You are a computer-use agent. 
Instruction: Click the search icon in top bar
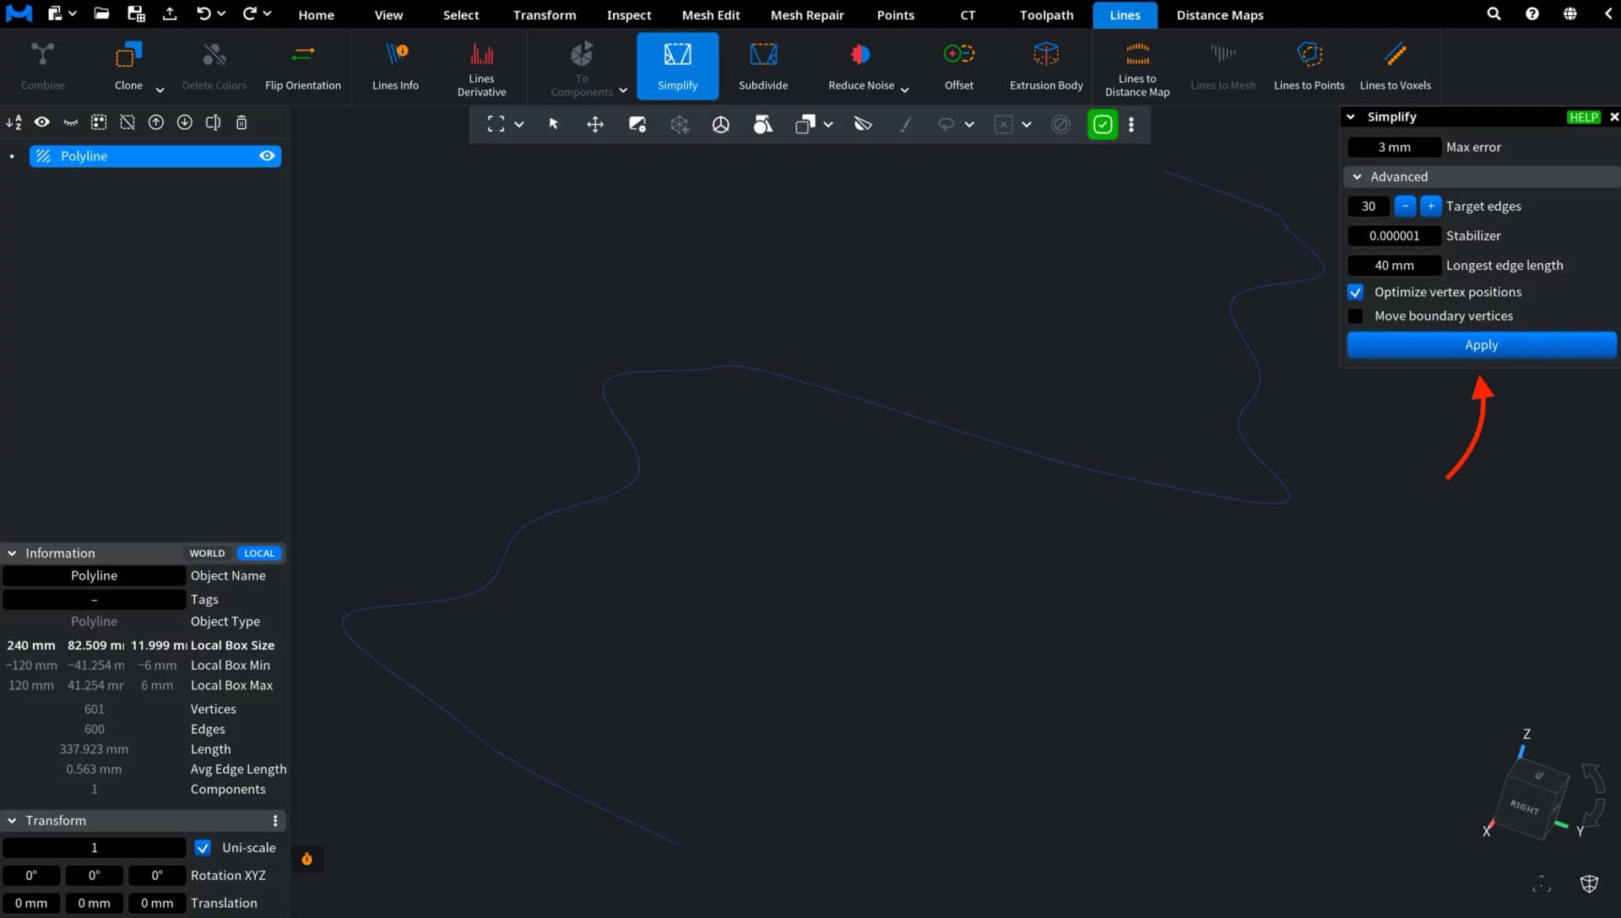pyautogui.click(x=1494, y=13)
